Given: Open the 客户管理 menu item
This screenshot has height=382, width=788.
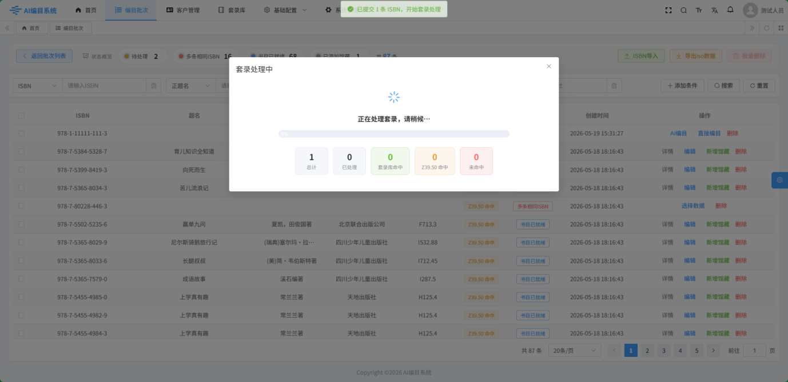Looking at the screenshot, I should (x=183, y=10).
